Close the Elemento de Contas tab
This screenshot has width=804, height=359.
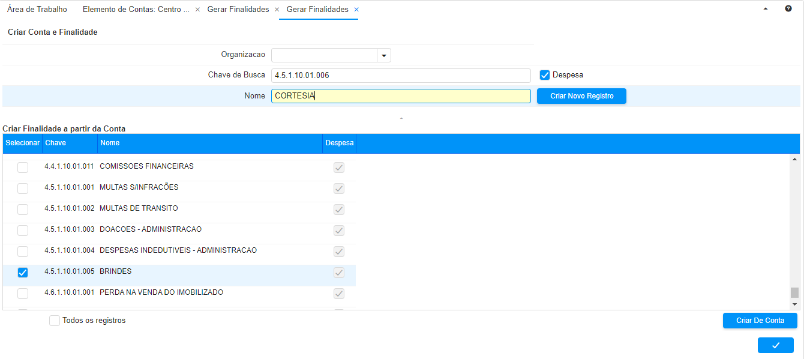click(197, 10)
